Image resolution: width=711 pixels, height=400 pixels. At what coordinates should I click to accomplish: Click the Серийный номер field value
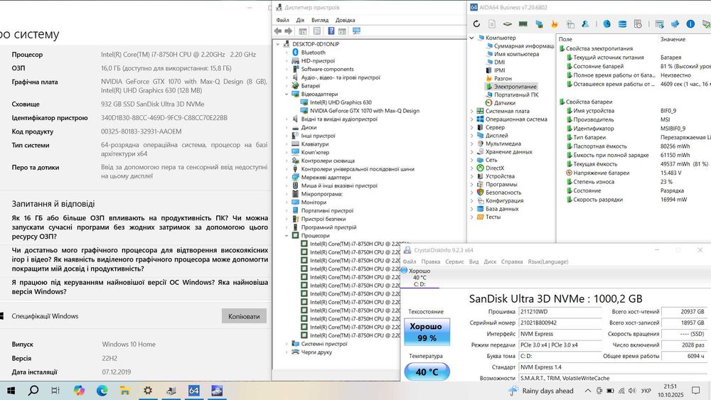click(560, 323)
